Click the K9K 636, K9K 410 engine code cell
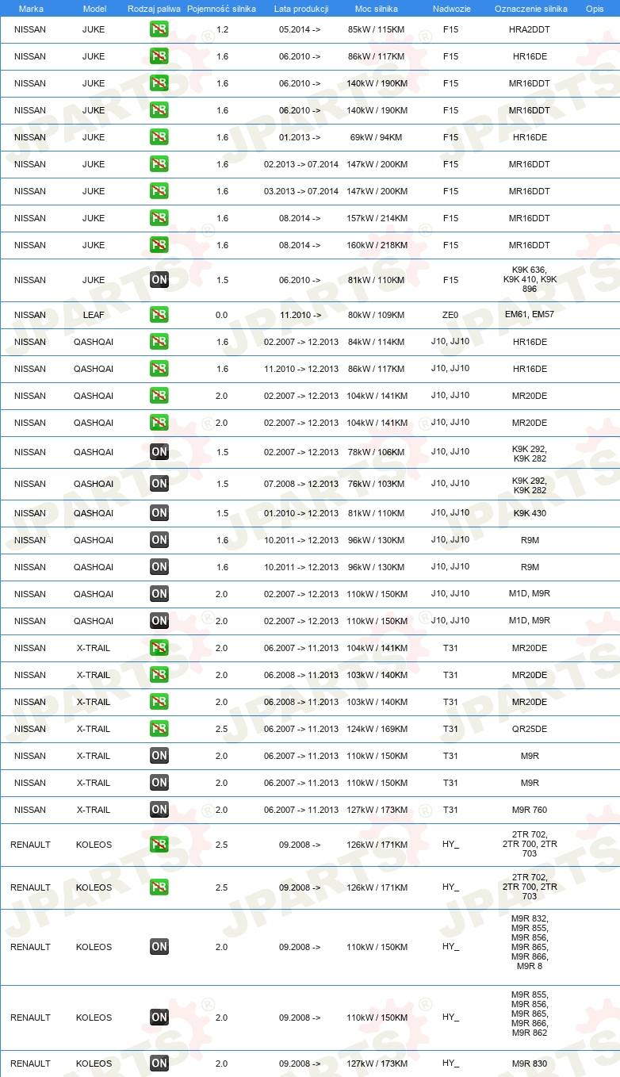Screen dimensions: 620x1077 click(x=530, y=279)
